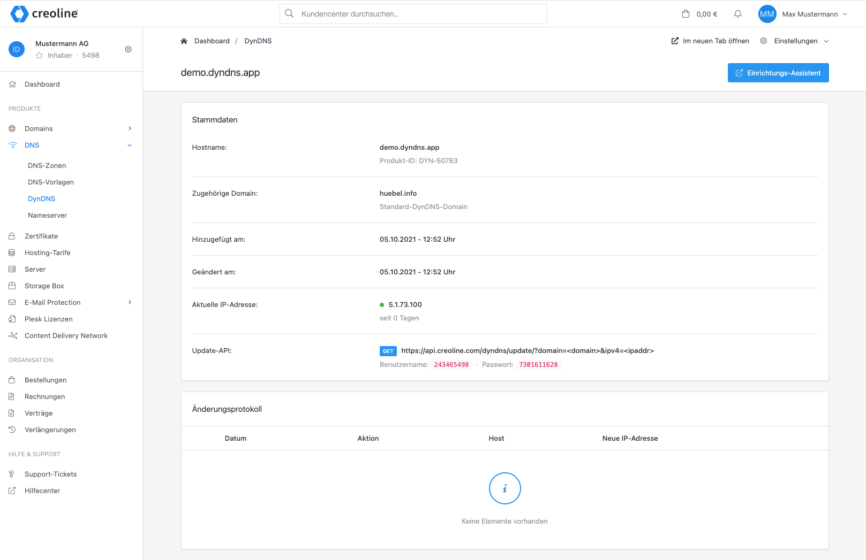Click the Verlängerungen history icon
866x560 pixels.
(x=12, y=429)
